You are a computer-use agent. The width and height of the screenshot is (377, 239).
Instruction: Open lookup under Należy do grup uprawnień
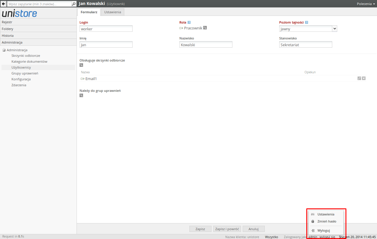click(x=81, y=95)
